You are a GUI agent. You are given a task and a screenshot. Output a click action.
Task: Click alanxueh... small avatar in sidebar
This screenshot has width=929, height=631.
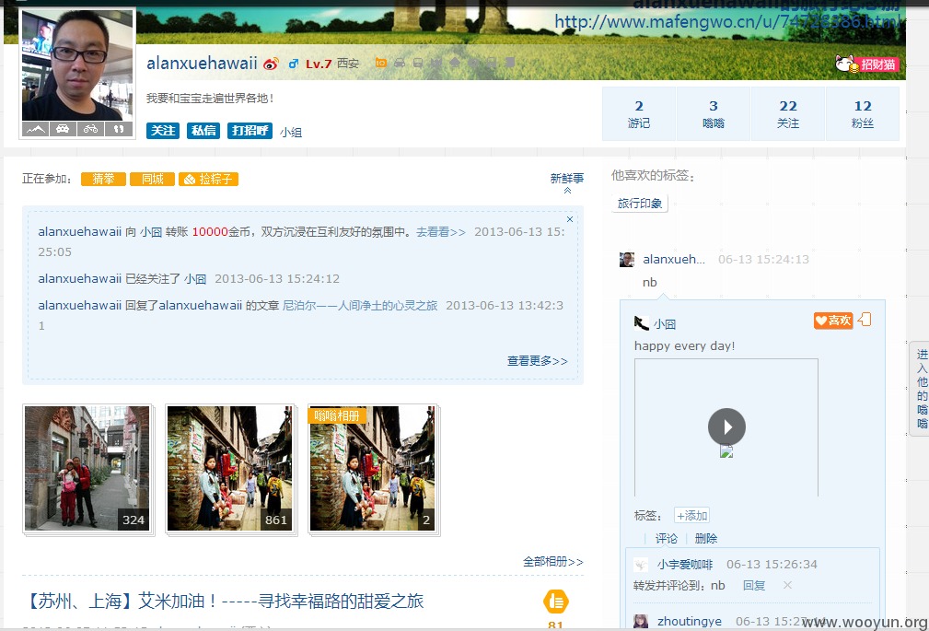point(627,260)
